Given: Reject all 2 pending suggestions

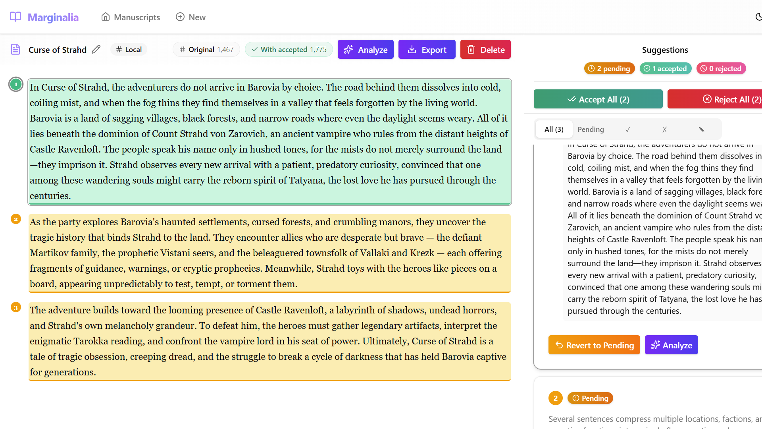Looking at the screenshot, I should [x=715, y=99].
